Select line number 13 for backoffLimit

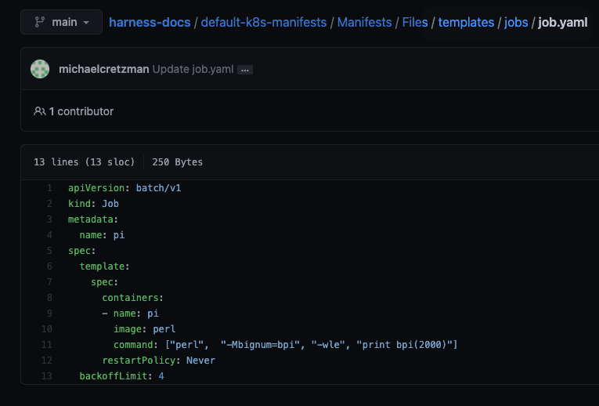[48, 376]
